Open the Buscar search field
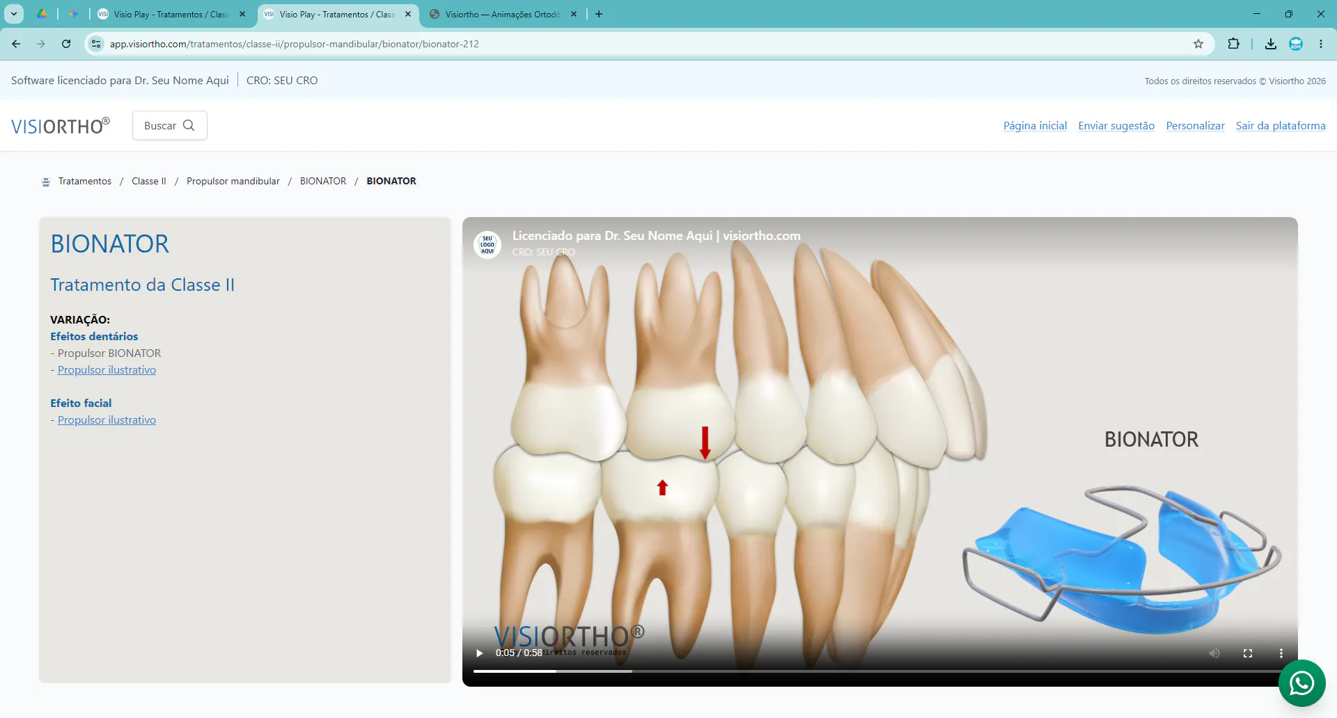 point(170,125)
